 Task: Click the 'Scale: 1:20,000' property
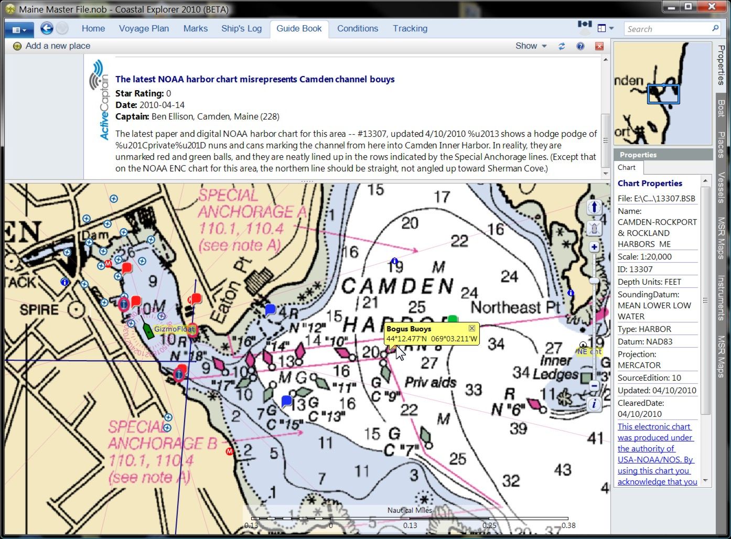pyautogui.click(x=644, y=257)
